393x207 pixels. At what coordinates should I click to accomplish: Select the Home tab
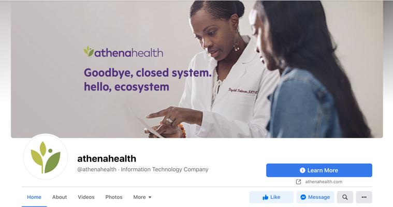pyautogui.click(x=34, y=197)
